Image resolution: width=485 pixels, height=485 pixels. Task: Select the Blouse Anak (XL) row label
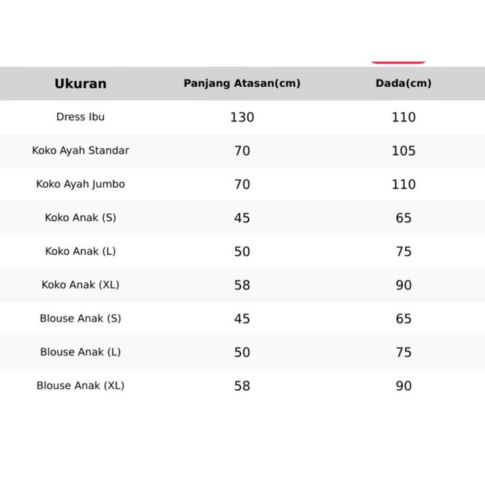pos(80,385)
